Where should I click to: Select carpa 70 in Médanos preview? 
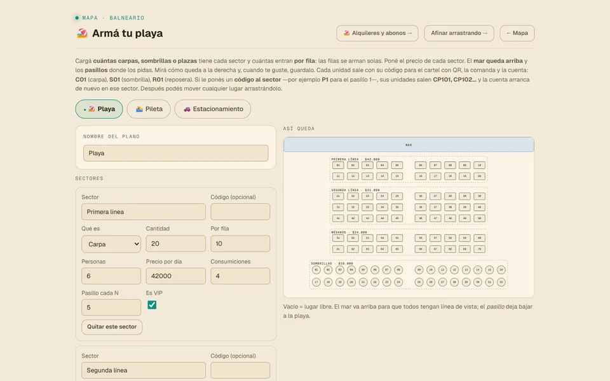(x=479, y=249)
